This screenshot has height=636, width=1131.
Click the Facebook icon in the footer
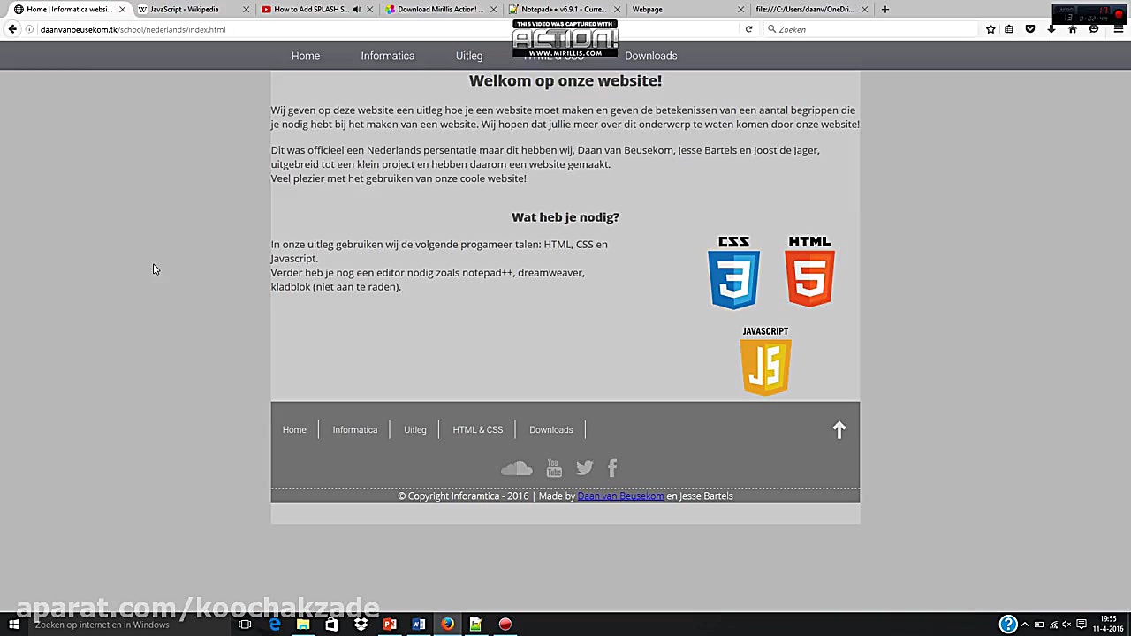tap(612, 468)
